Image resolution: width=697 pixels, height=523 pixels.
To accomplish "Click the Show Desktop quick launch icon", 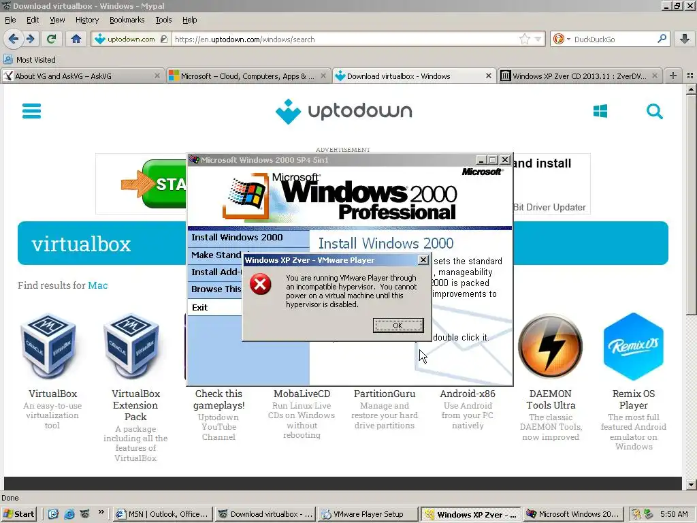I will click(53, 514).
